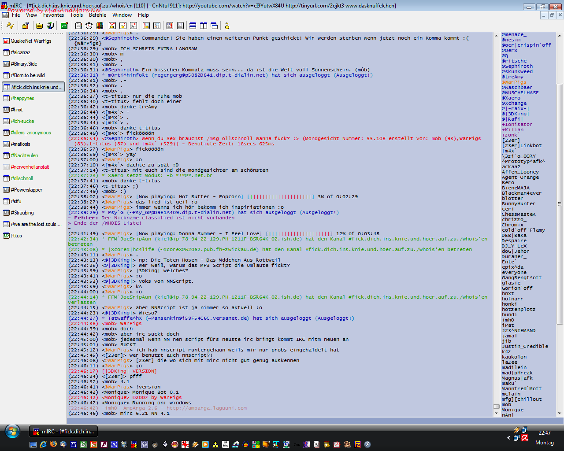Open the Scripts Editor /a icon
Viewport: 564px width, 451px height.
click(x=64, y=26)
